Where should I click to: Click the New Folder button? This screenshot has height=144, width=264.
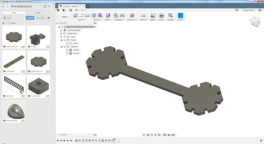41,18
